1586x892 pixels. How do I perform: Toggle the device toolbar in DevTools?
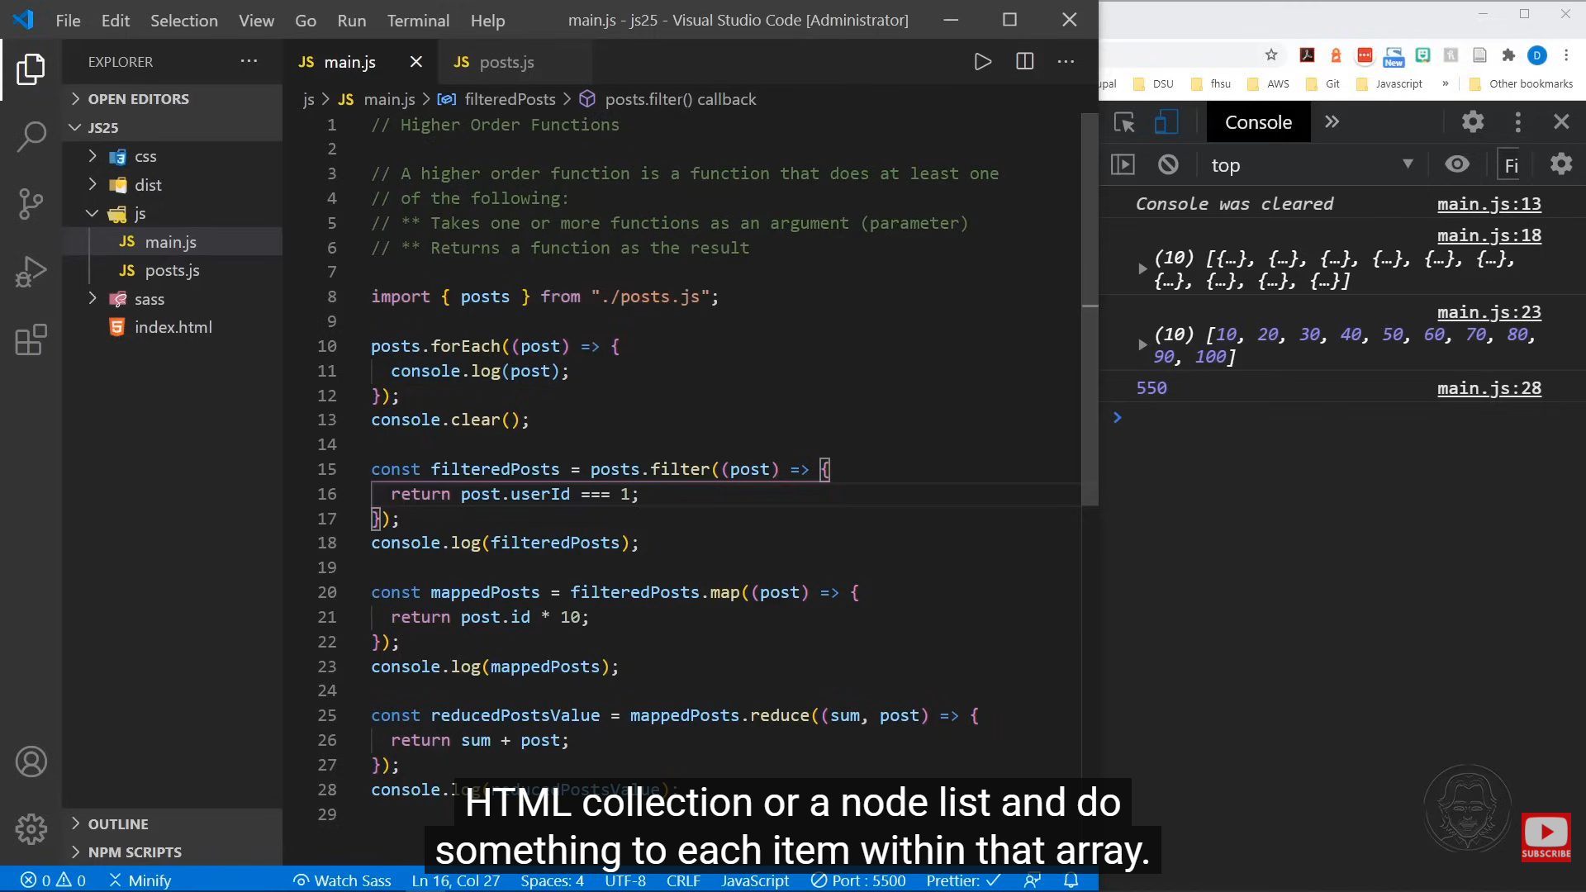pyautogui.click(x=1166, y=122)
